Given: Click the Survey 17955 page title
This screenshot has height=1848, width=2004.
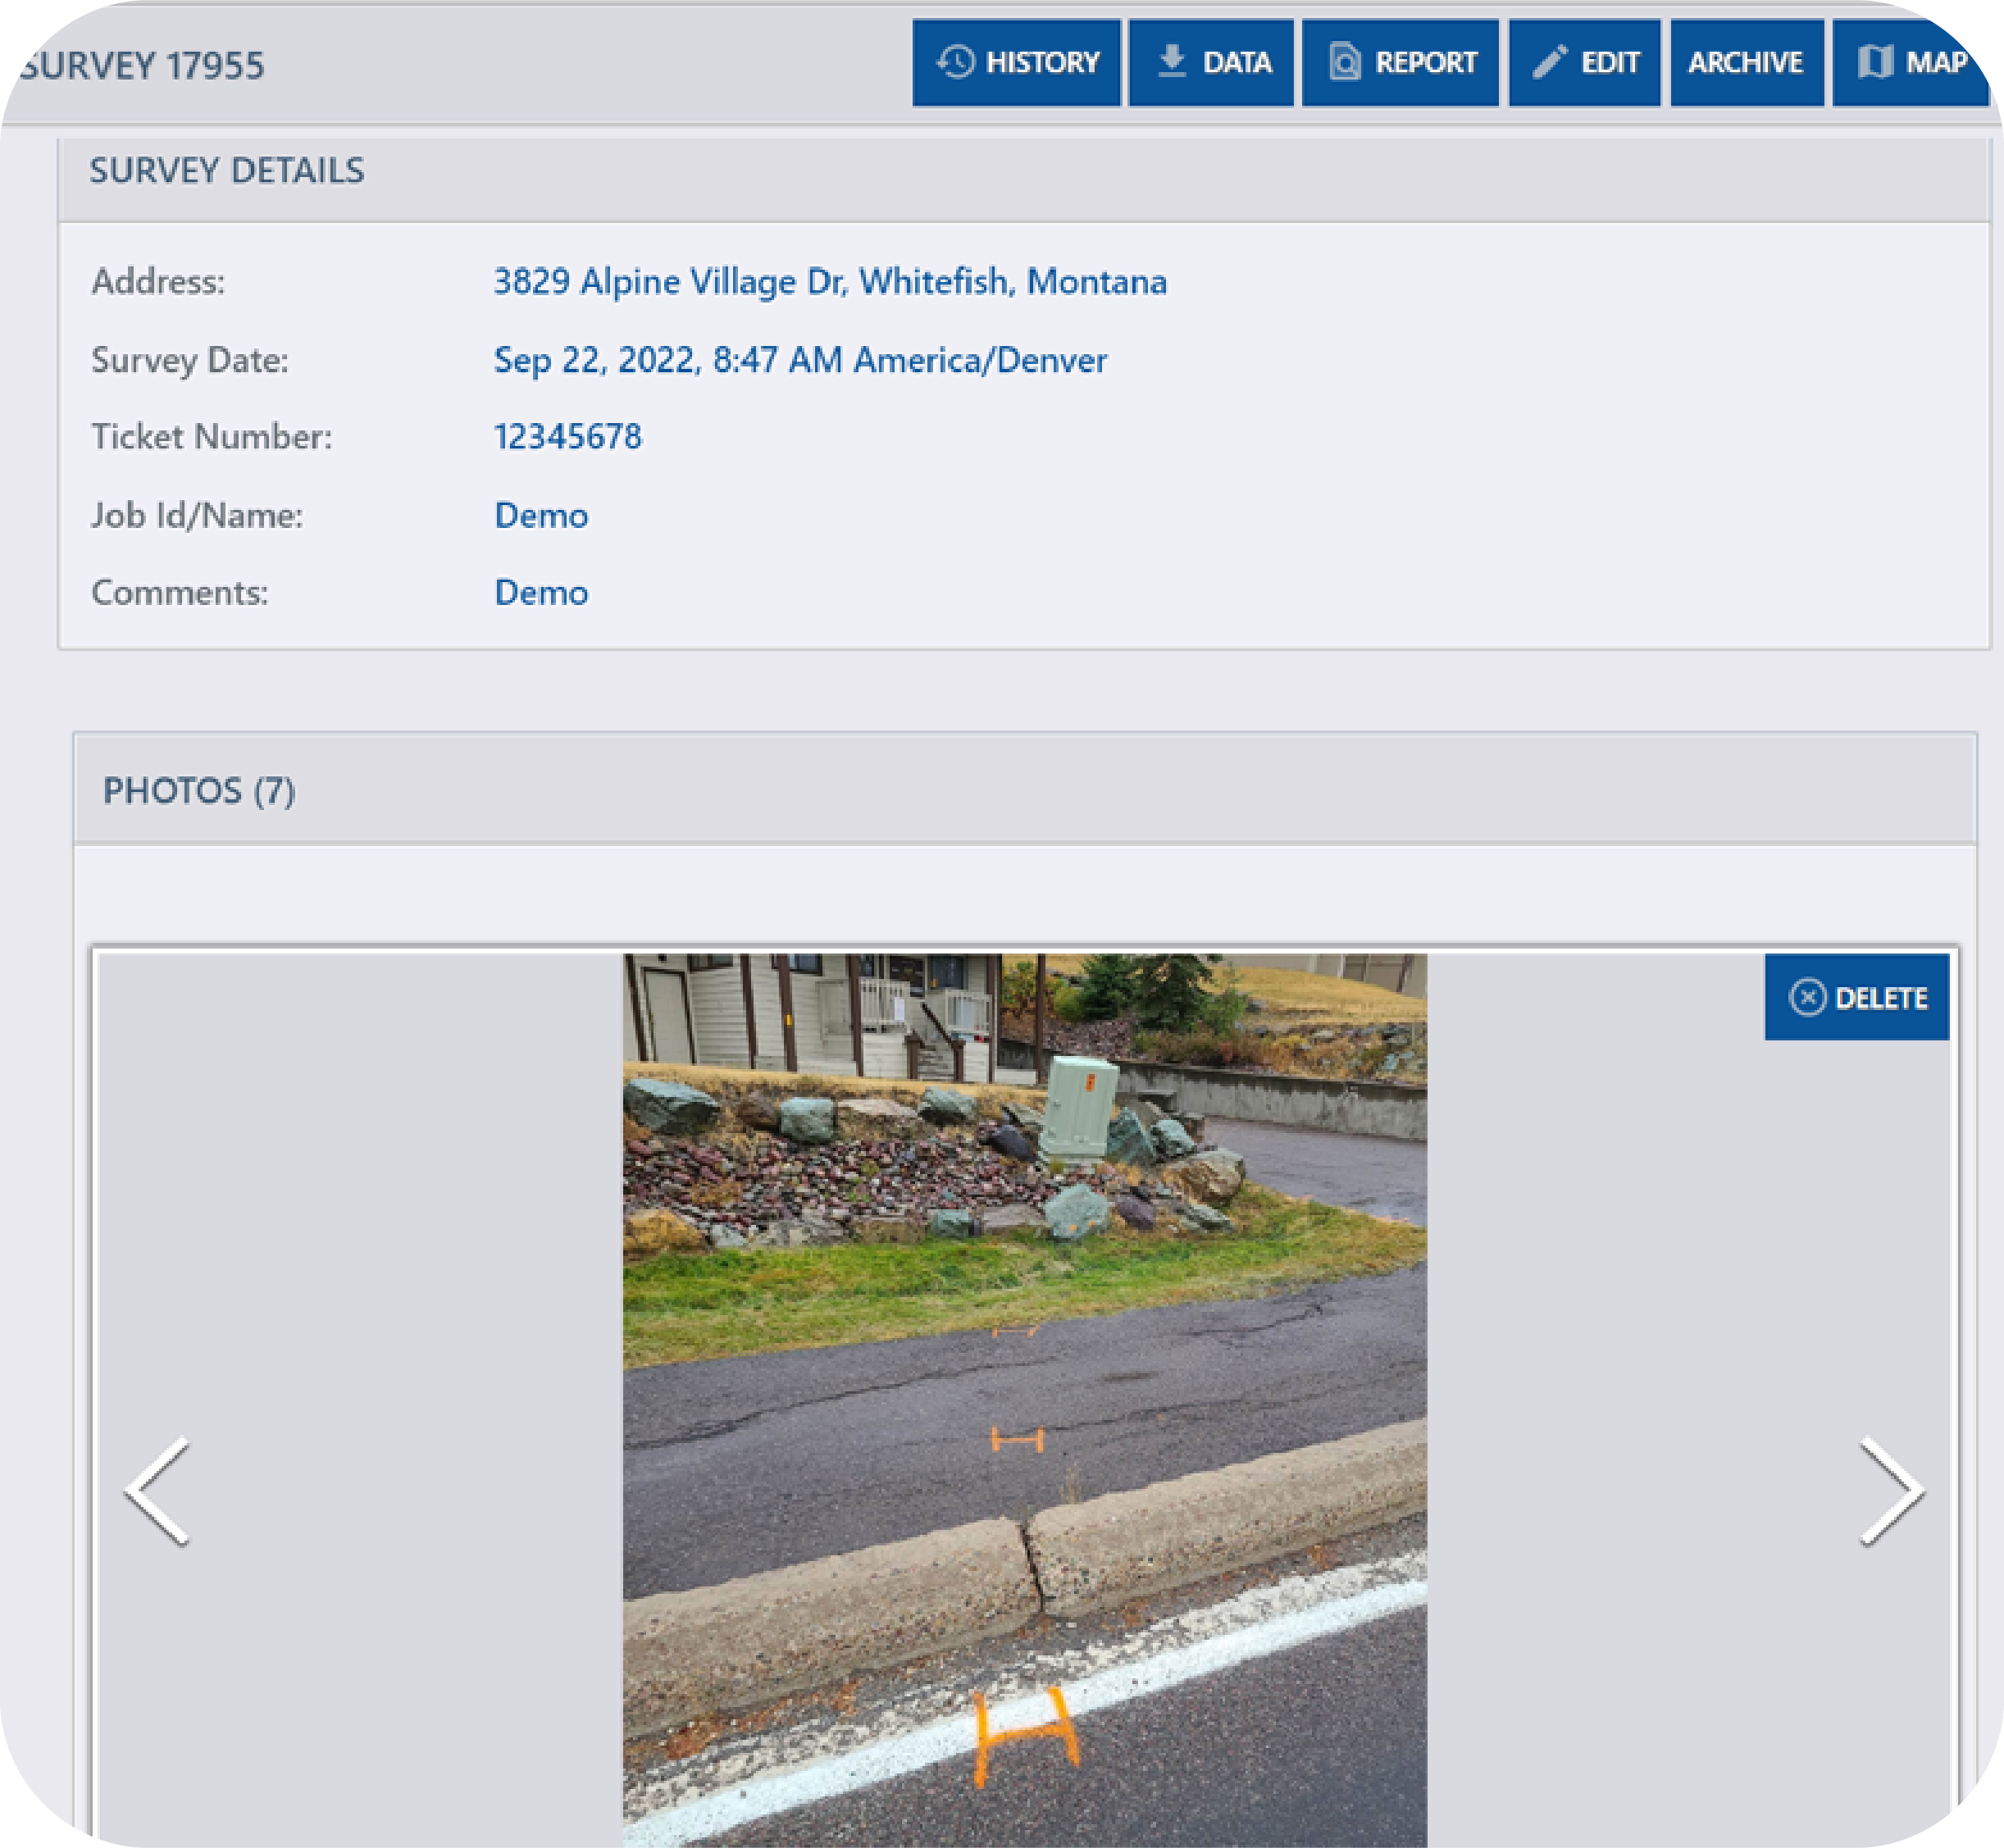Looking at the screenshot, I should click(x=142, y=65).
